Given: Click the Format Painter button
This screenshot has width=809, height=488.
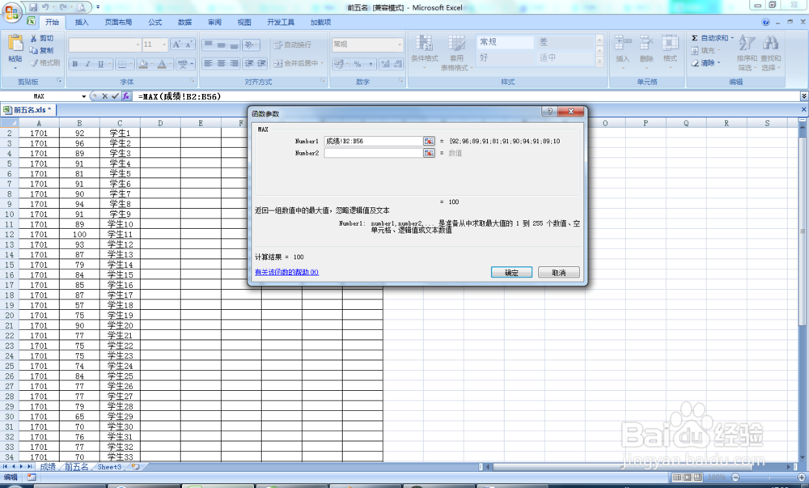Looking at the screenshot, I should pos(45,62).
